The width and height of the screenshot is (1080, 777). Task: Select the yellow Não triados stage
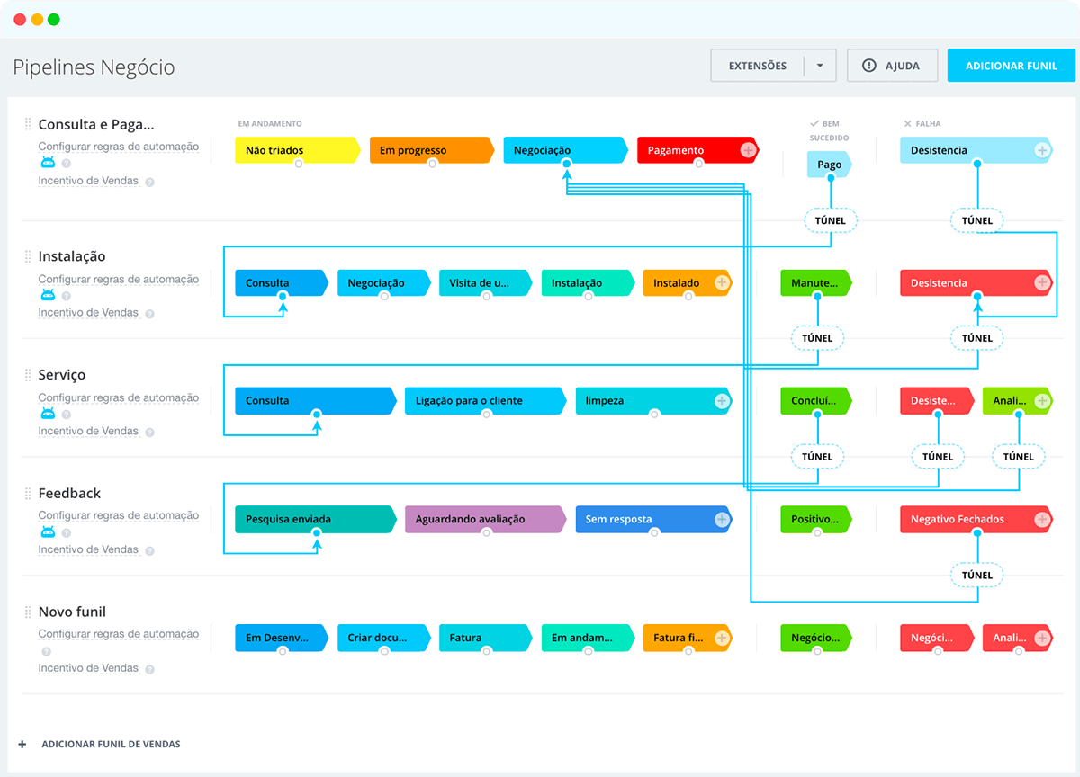tap(295, 150)
